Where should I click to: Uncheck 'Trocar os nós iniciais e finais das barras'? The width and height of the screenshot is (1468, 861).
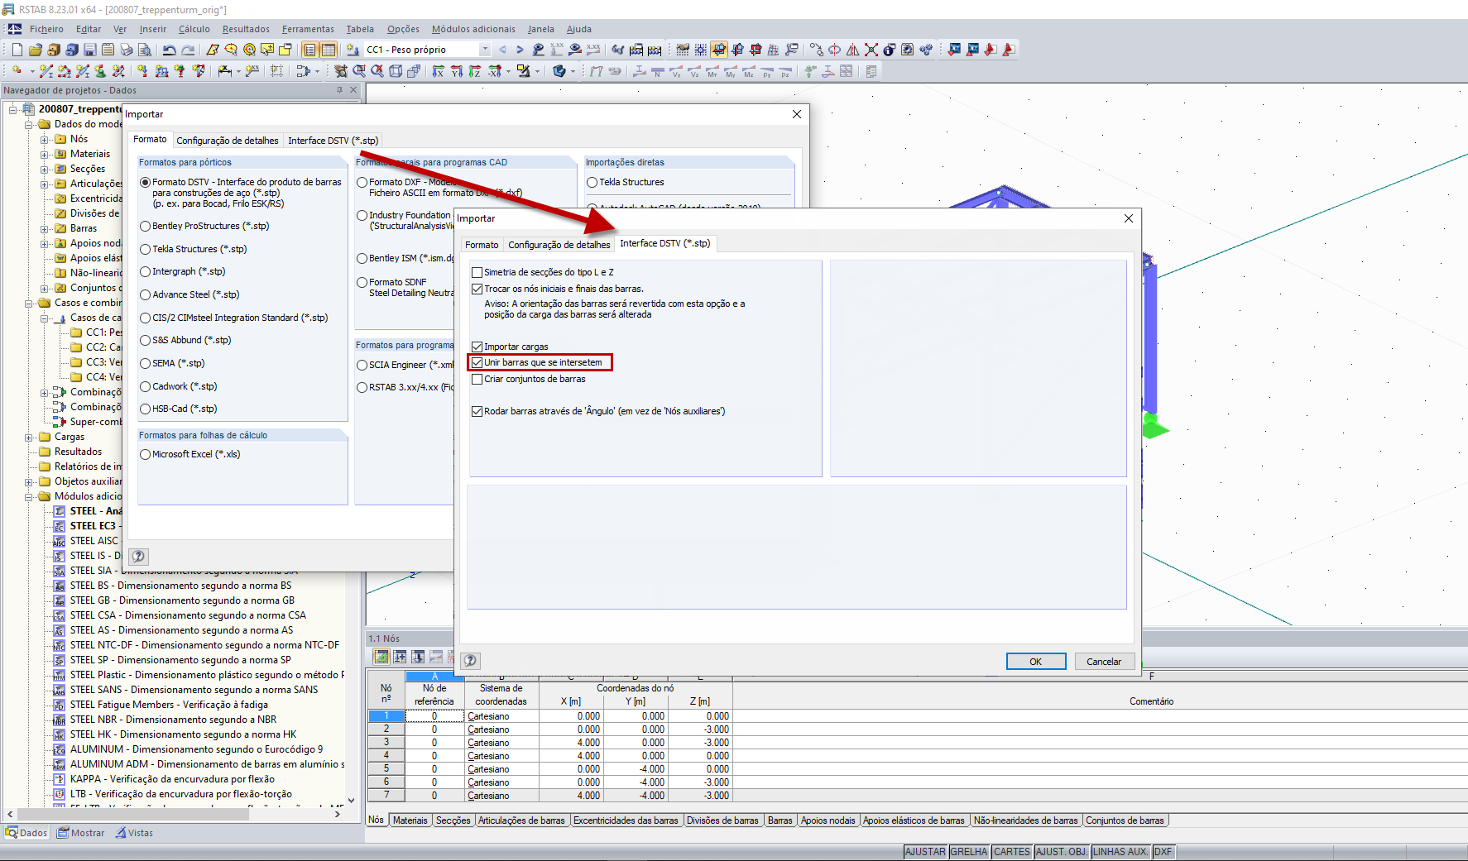[x=477, y=289]
